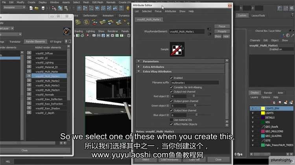
Task: Click the green grid icon in viewport toolbar
Action: pos(78,35)
